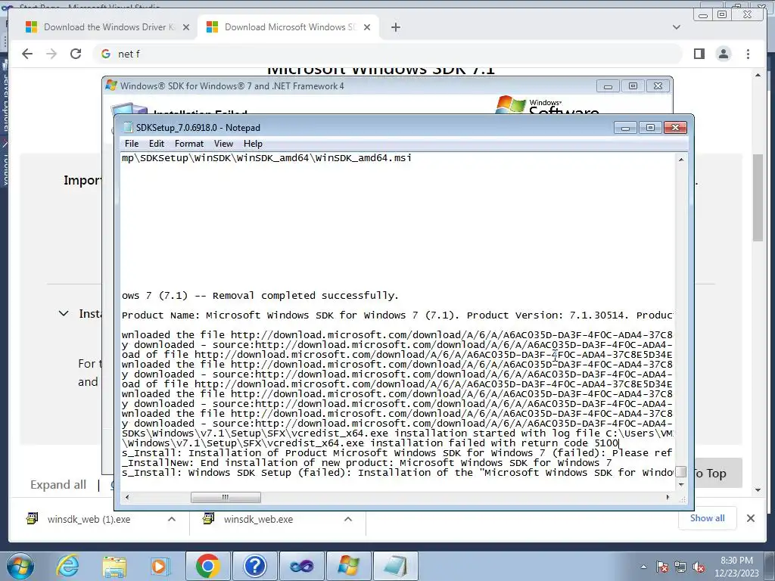
Task: Switch to Chrome in the taskbar
Action: [x=207, y=566]
